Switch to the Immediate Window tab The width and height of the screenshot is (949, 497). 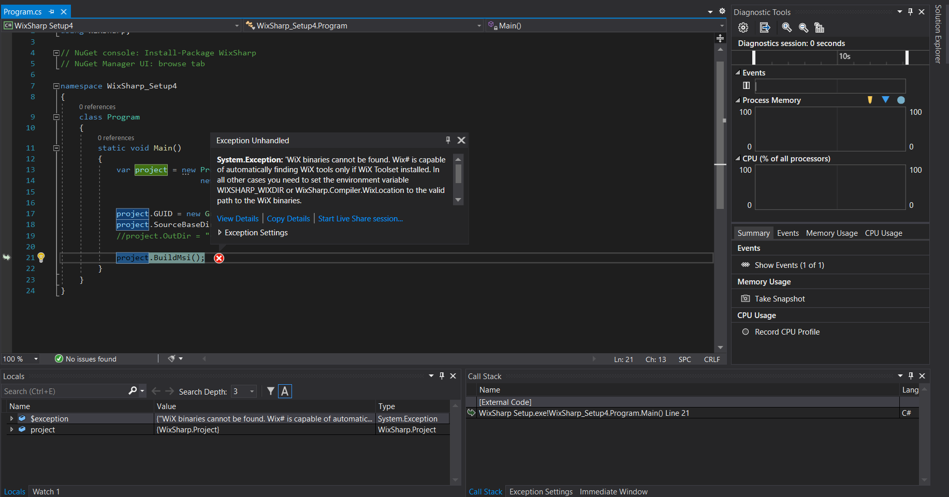pos(614,491)
